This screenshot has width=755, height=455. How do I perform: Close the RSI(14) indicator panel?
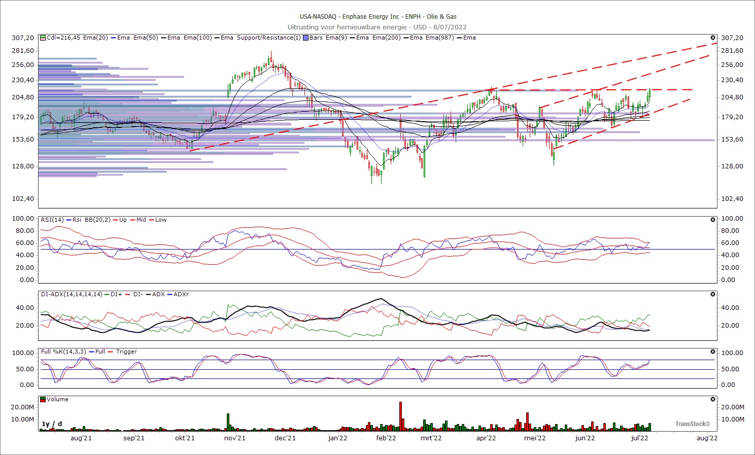pyautogui.click(x=713, y=220)
